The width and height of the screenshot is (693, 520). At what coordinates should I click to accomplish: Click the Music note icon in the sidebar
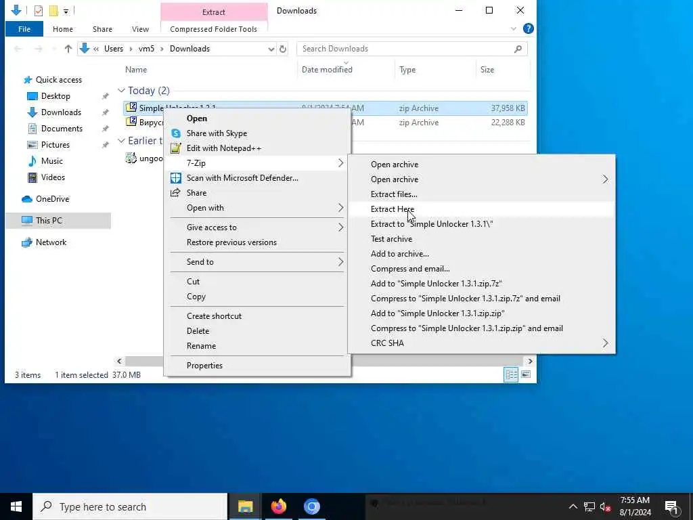click(32, 161)
